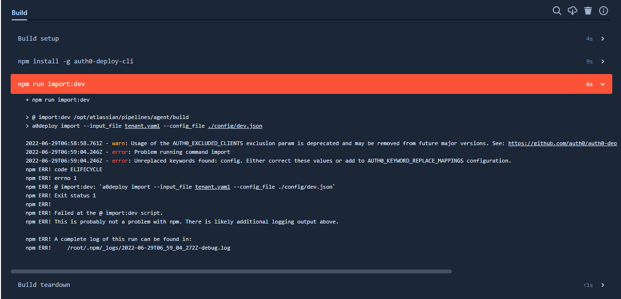Click the 'npm ERR! errno 1' line
This screenshot has width=621, height=299.
pyautogui.click(x=51, y=178)
